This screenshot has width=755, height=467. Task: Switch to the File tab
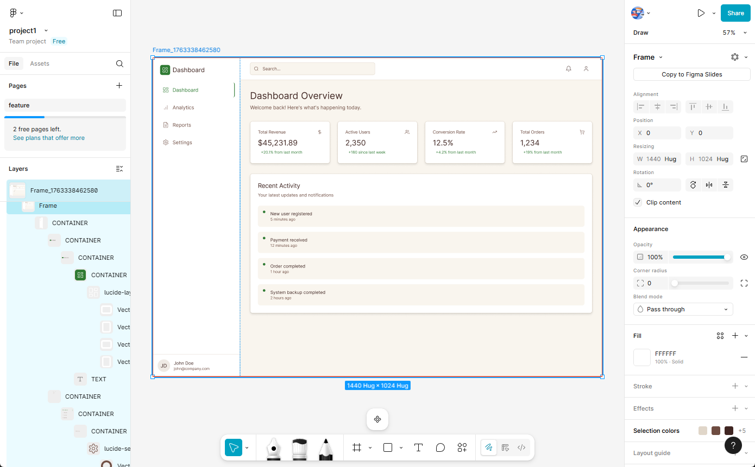click(x=14, y=63)
